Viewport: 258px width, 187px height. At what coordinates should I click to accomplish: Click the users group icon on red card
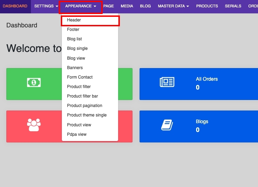(x=34, y=125)
